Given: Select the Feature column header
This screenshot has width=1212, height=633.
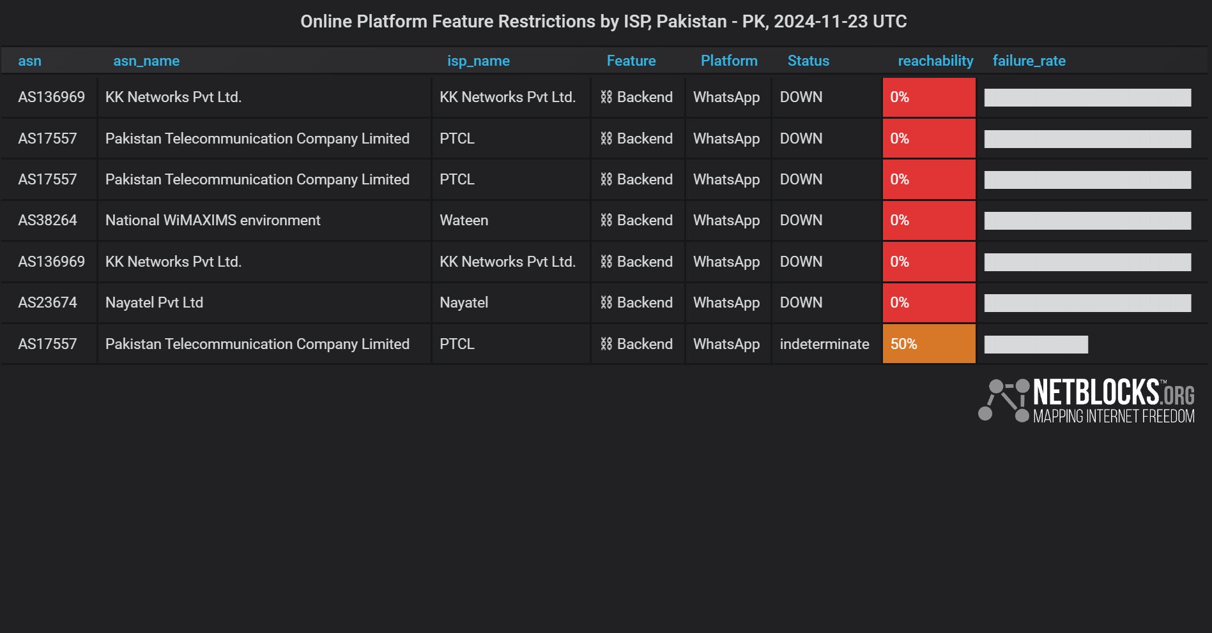Looking at the screenshot, I should [631, 61].
